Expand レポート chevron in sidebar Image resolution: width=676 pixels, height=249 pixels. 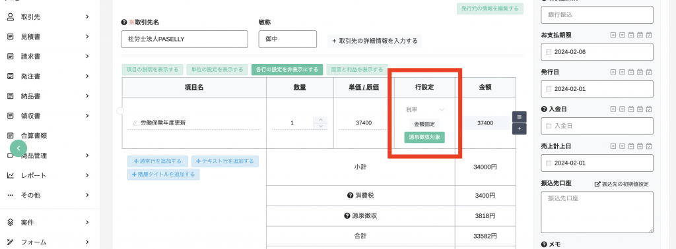point(87,175)
